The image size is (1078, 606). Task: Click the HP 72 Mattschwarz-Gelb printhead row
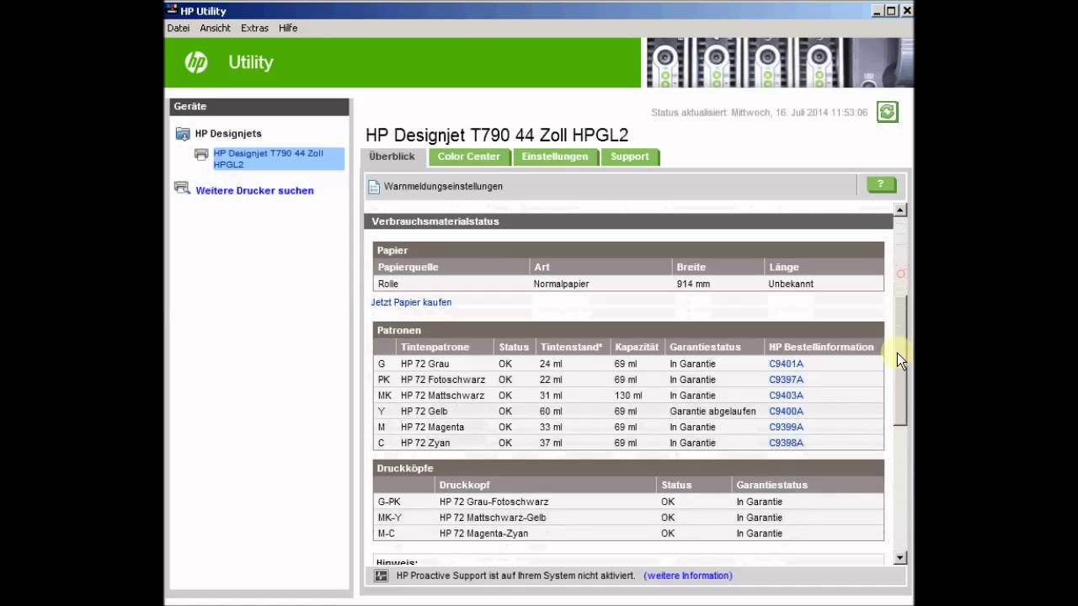[628, 518]
